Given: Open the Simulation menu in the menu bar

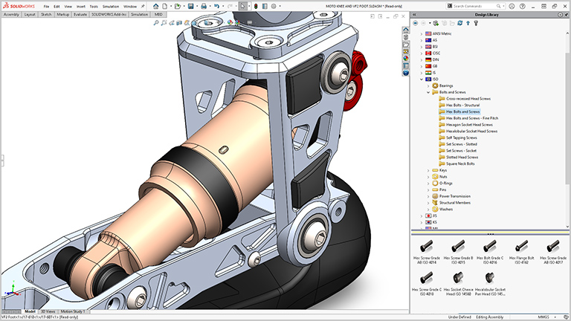Looking at the screenshot, I should click(x=110, y=6).
